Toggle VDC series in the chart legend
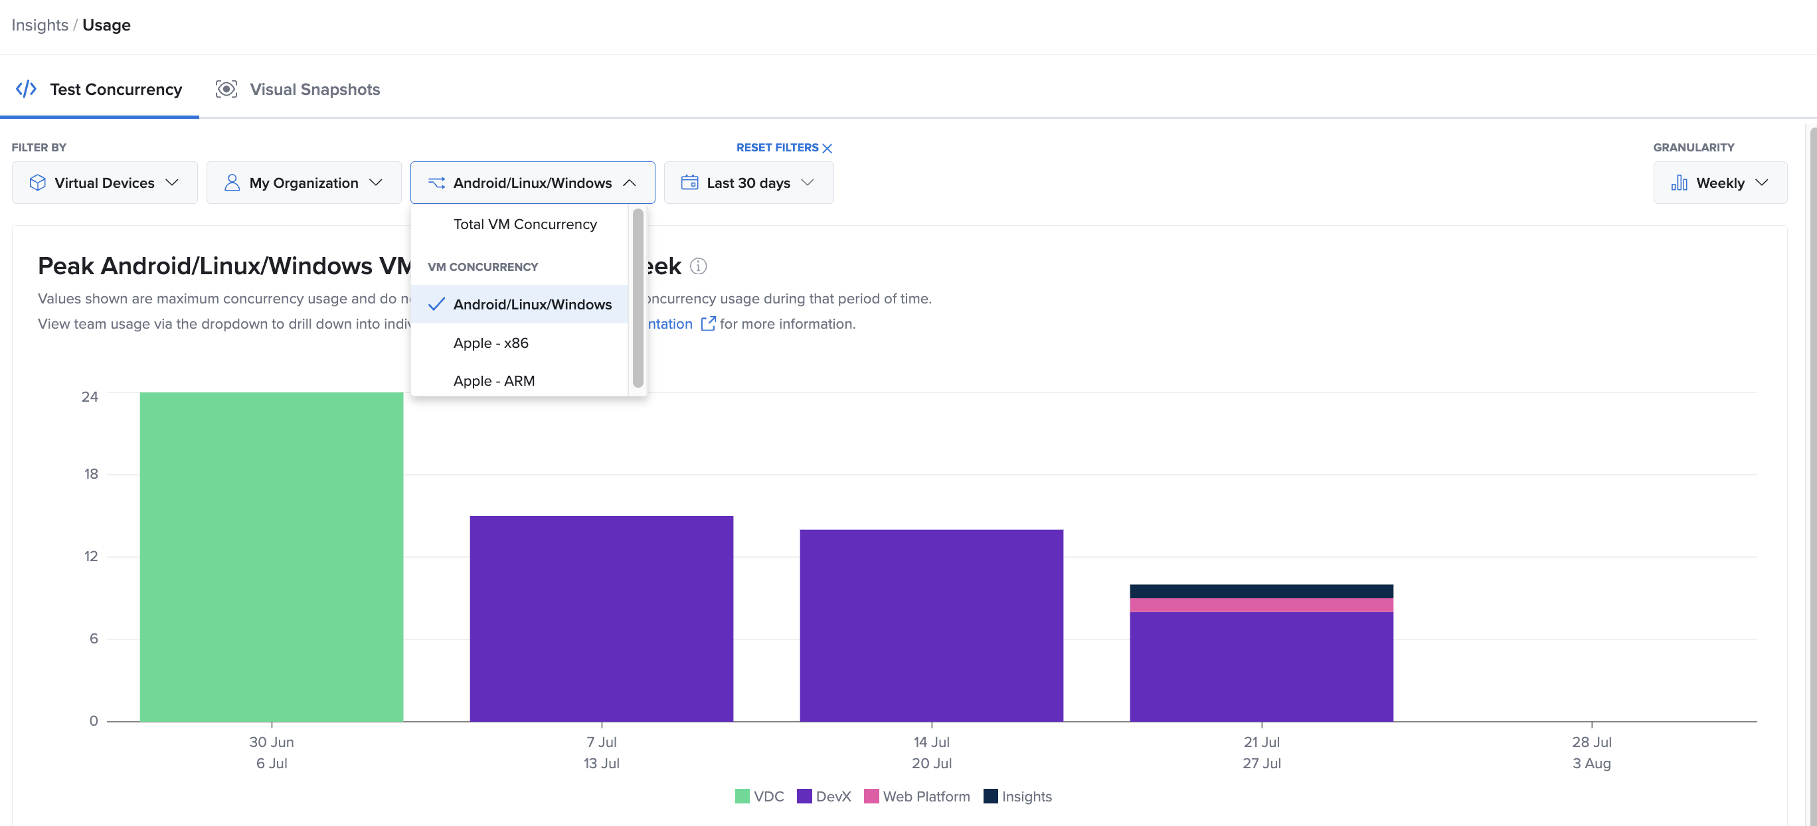This screenshot has width=1817, height=826. 759,796
